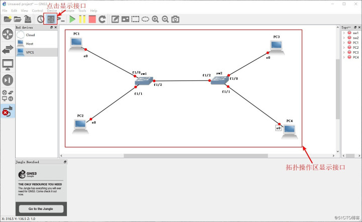Open console to all devices icon

[x=61, y=19]
